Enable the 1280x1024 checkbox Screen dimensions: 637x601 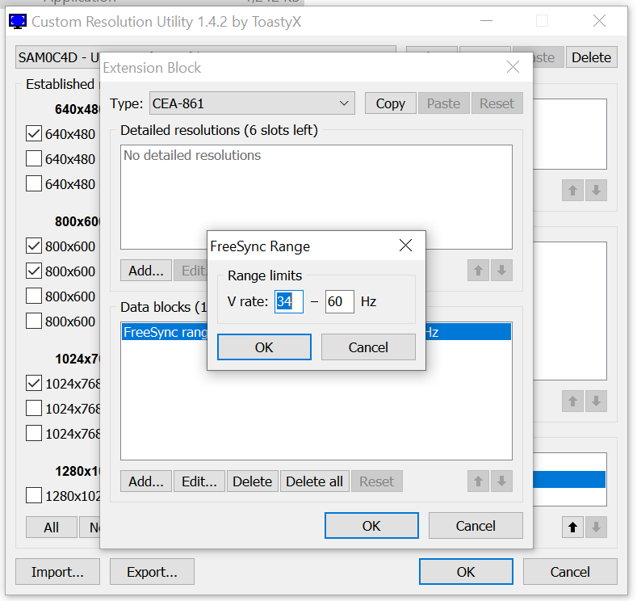coord(34,495)
